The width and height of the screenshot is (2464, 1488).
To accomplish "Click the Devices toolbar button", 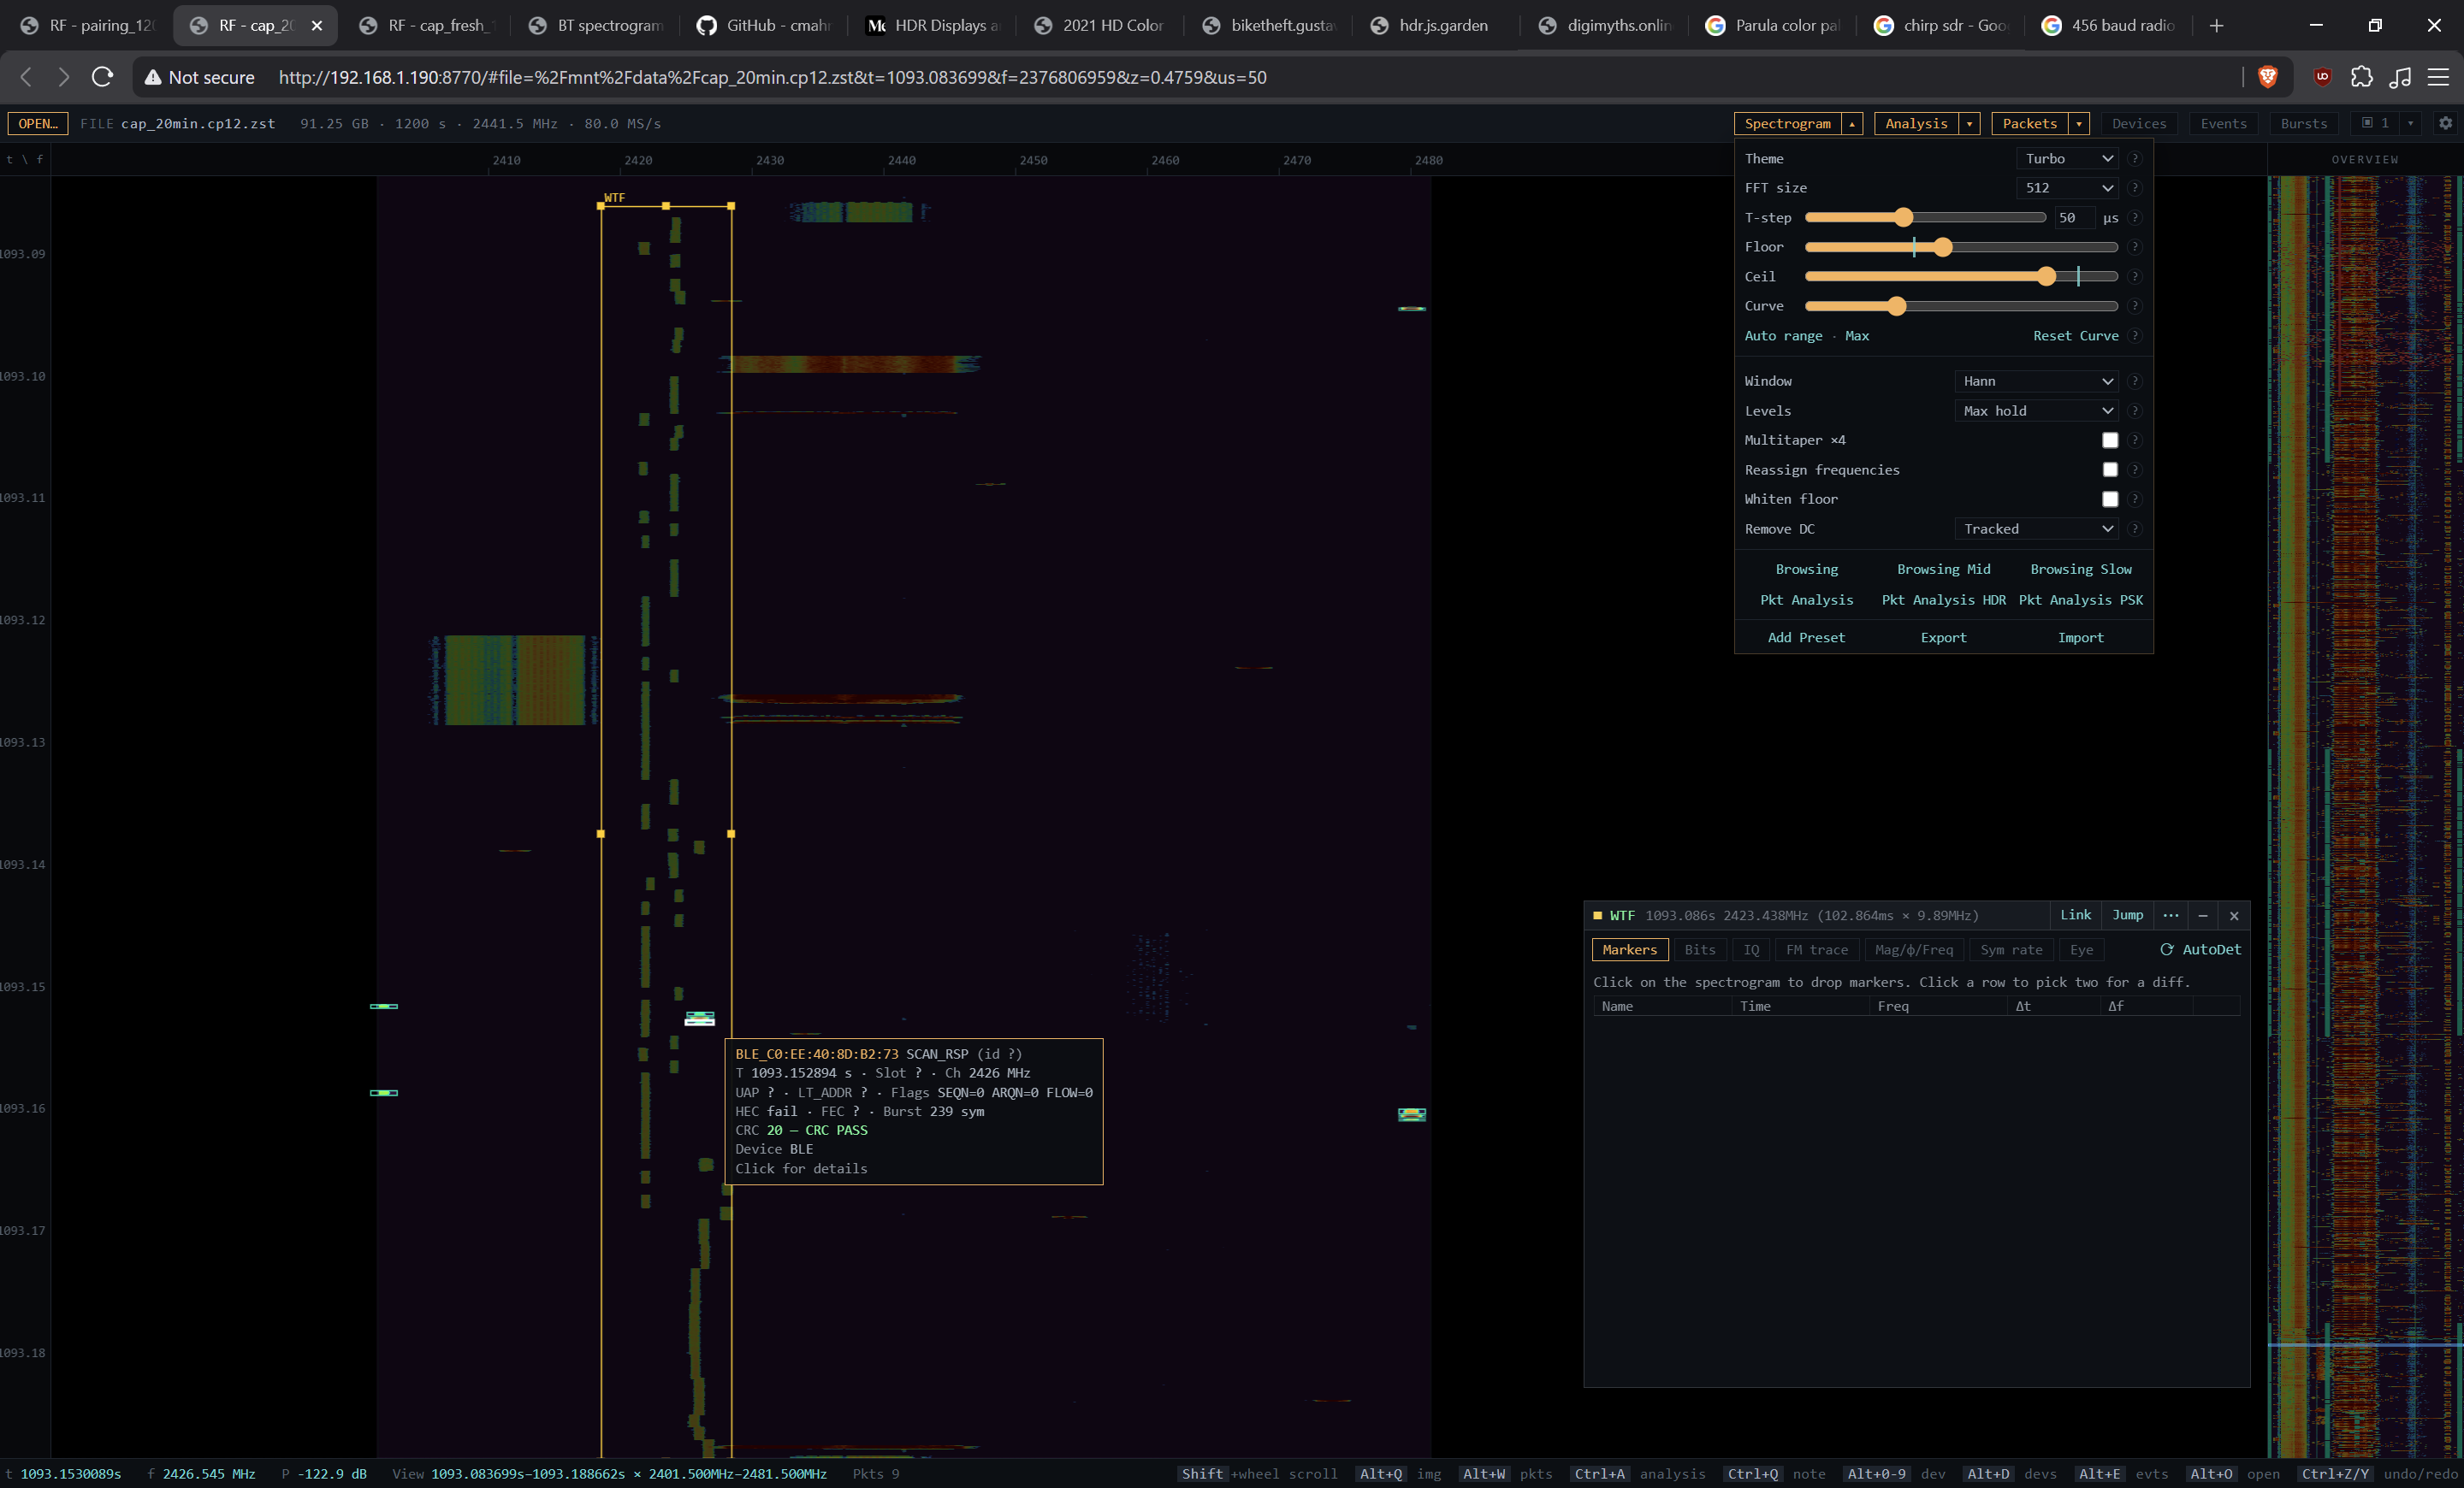I will [2139, 124].
